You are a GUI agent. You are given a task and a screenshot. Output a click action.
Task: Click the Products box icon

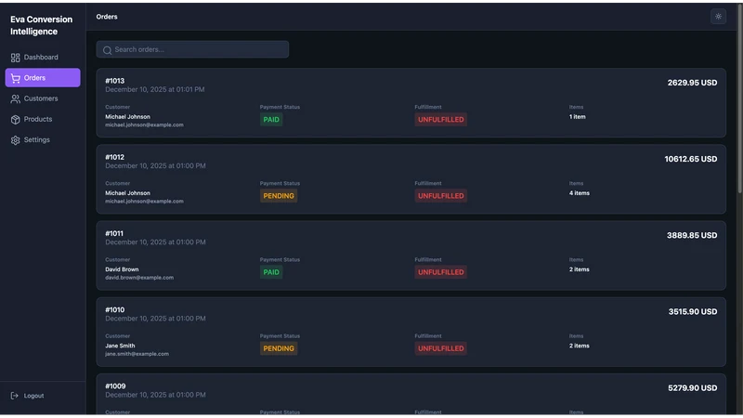[15, 120]
